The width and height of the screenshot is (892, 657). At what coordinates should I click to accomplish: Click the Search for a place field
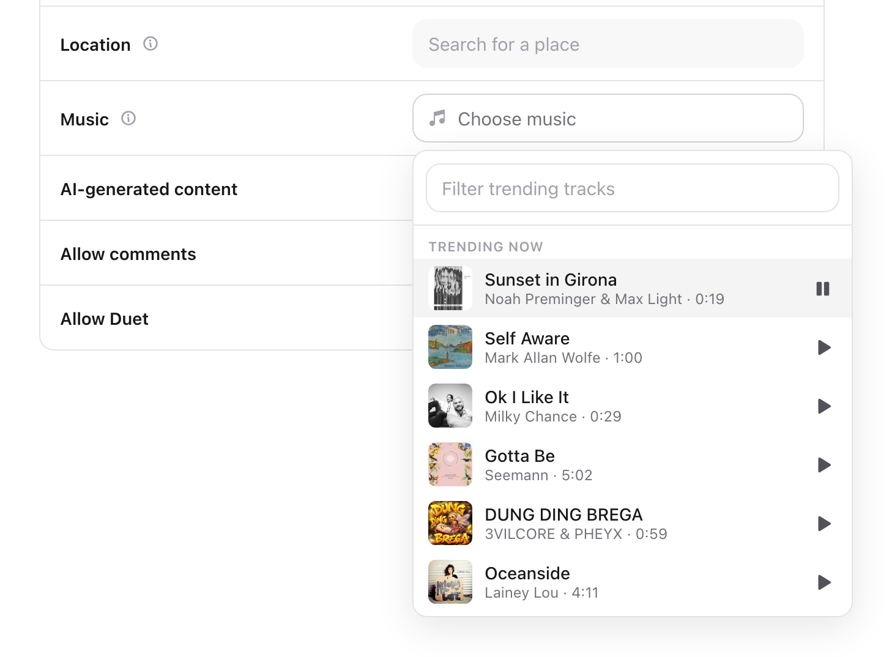click(x=608, y=44)
